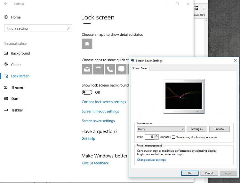
Task: Check On resume, display logon screen
Action: tap(173, 137)
